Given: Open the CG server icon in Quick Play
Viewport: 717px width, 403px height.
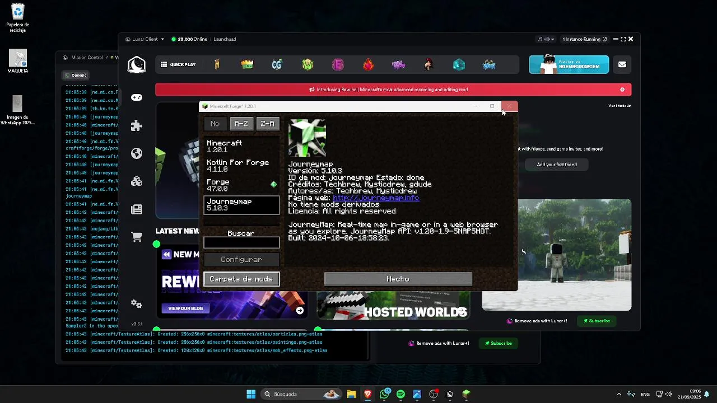Looking at the screenshot, I should pyautogui.click(x=277, y=64).
